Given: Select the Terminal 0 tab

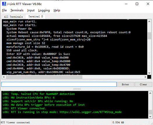Looking at the screenshot, I should pos(36,17).
